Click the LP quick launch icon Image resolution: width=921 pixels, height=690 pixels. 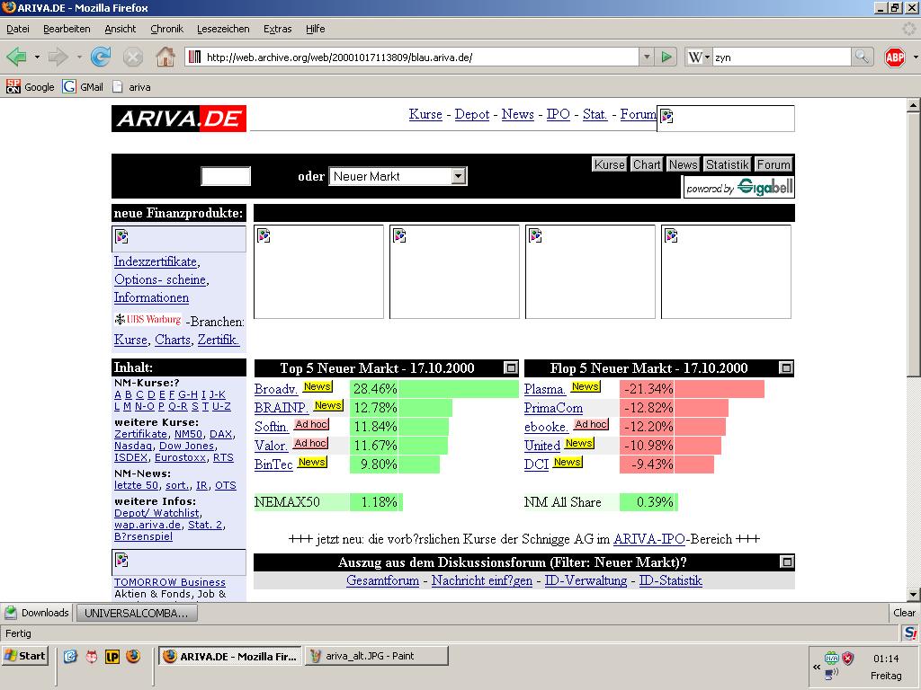point(112,657)
